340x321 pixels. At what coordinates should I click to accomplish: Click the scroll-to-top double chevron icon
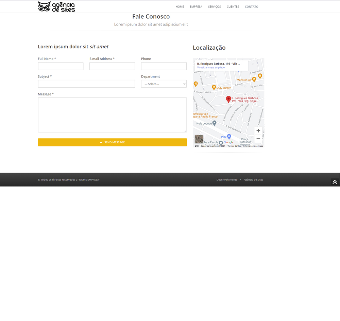tap(335, 182)
